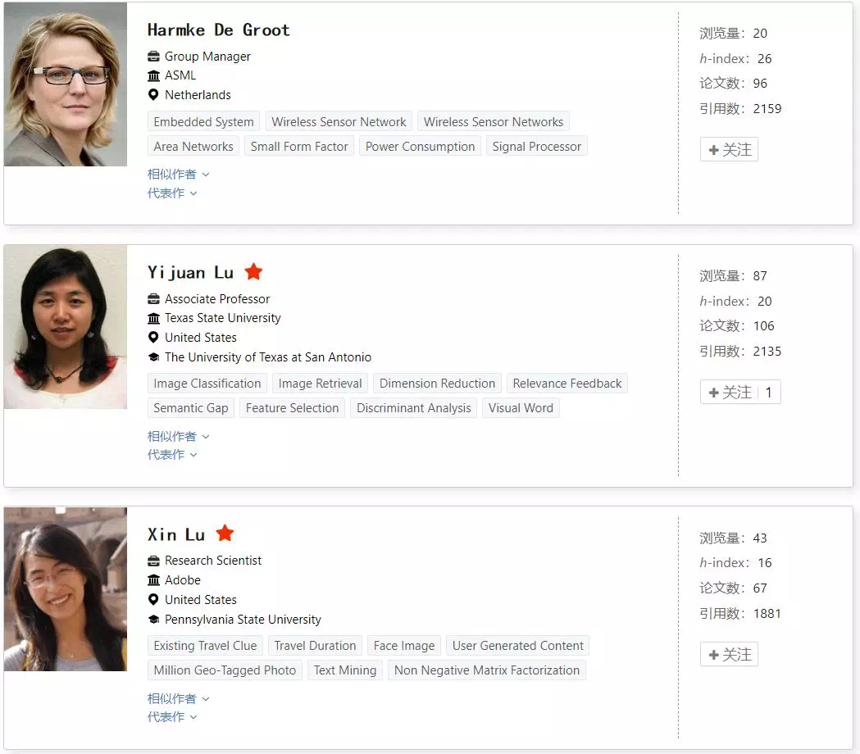Select the Embedded System tag
860x754 pixels.
pos(203,122)
